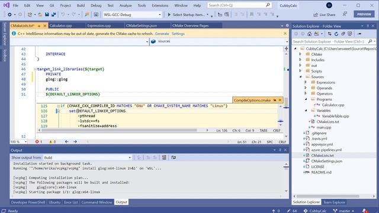Click the PREVIEW button
This screenshot has height=213, width=379.
[364, 14]
